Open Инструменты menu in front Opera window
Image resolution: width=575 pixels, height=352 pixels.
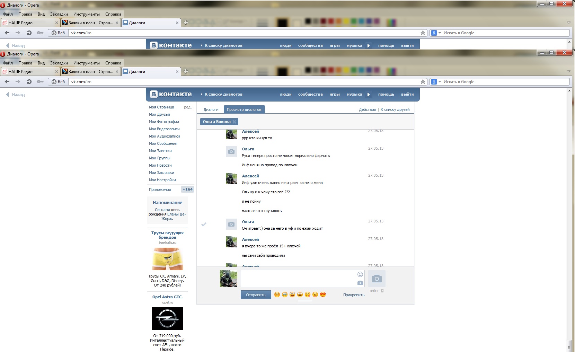point(87,63)
